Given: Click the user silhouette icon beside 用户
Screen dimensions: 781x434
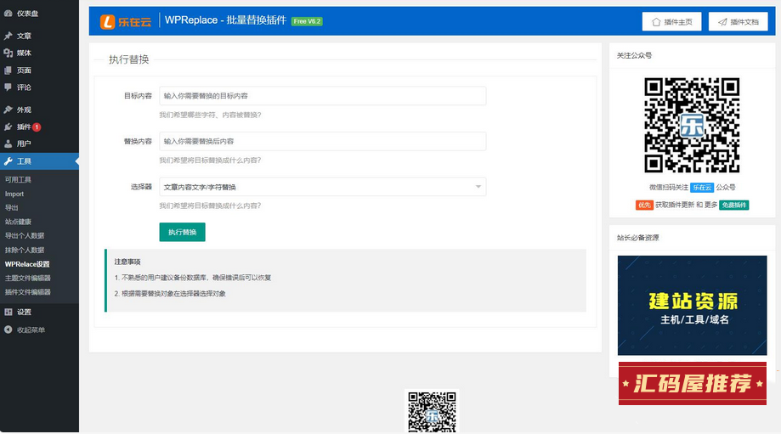Looking at the screenshot, I should coord(8,144).
